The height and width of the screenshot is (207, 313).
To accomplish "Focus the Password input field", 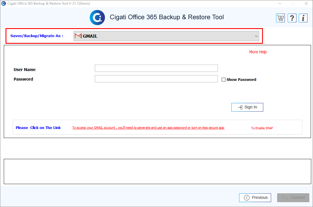I will coord(156,79).
